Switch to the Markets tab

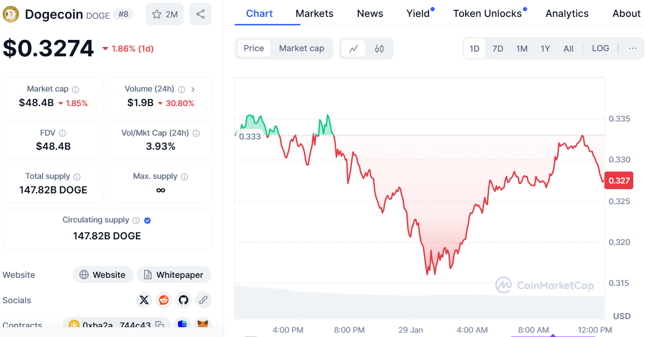tap(314, 14)
